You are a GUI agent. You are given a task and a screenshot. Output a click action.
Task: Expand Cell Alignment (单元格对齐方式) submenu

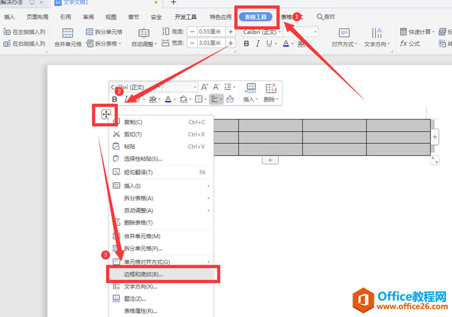coord(161,262)
